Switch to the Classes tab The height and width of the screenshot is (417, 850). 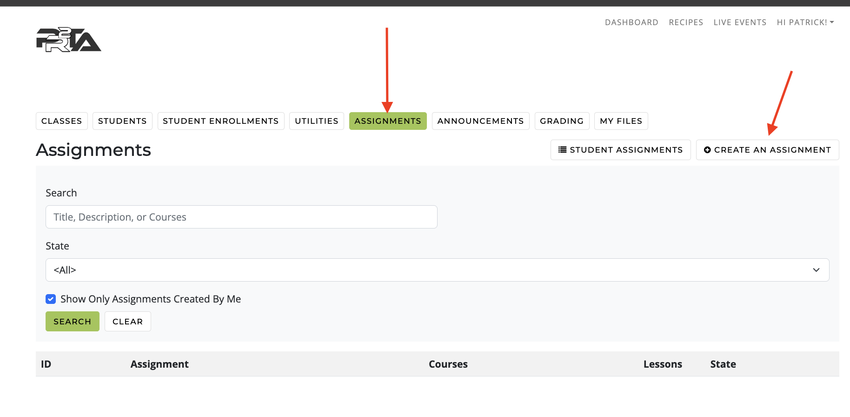[x=62, y=121]
